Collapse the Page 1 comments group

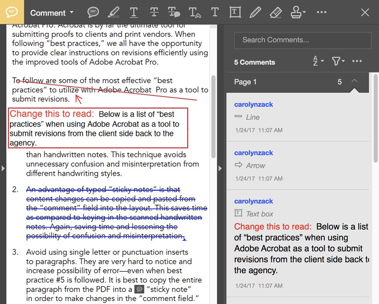click(x=354, y=81)
